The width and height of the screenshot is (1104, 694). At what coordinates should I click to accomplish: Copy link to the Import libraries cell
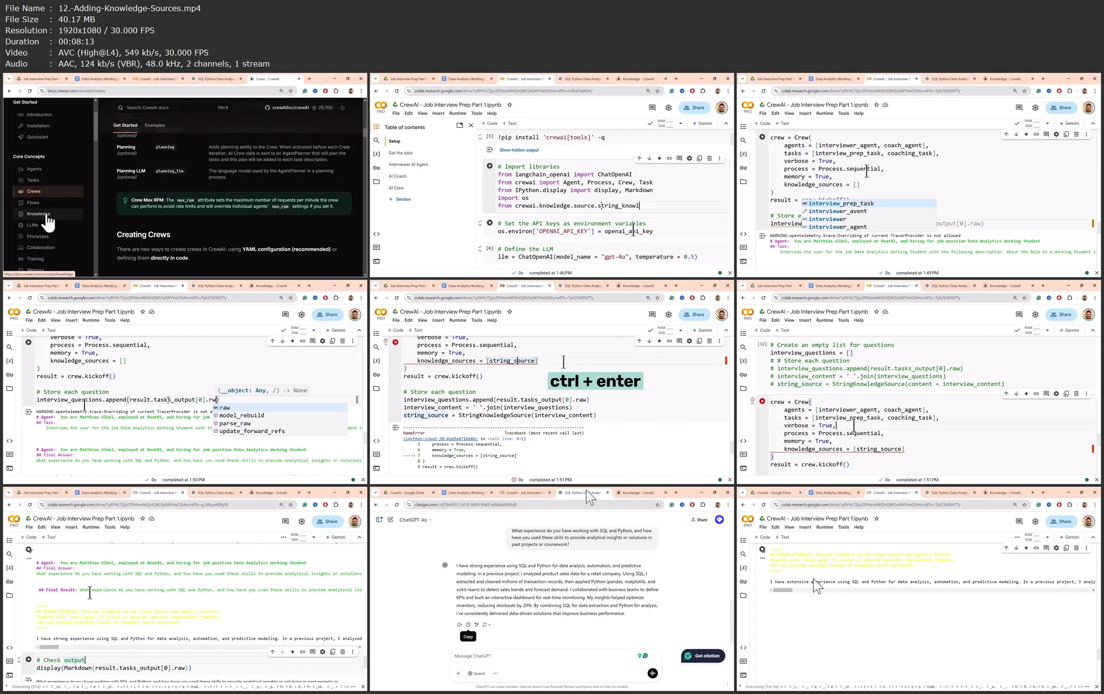pyautogui.click(x=670, y=158)
